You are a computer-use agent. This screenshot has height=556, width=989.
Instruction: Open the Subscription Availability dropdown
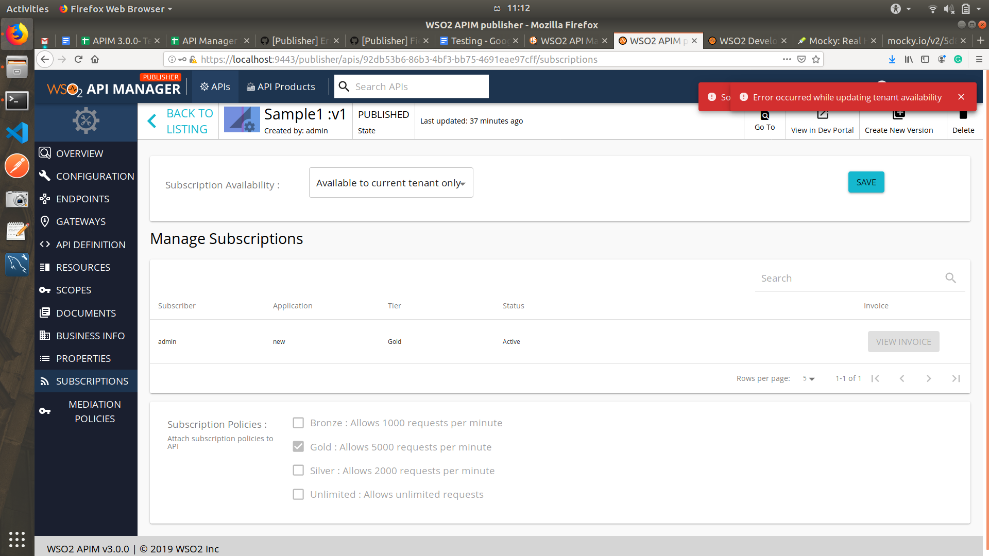390,182
